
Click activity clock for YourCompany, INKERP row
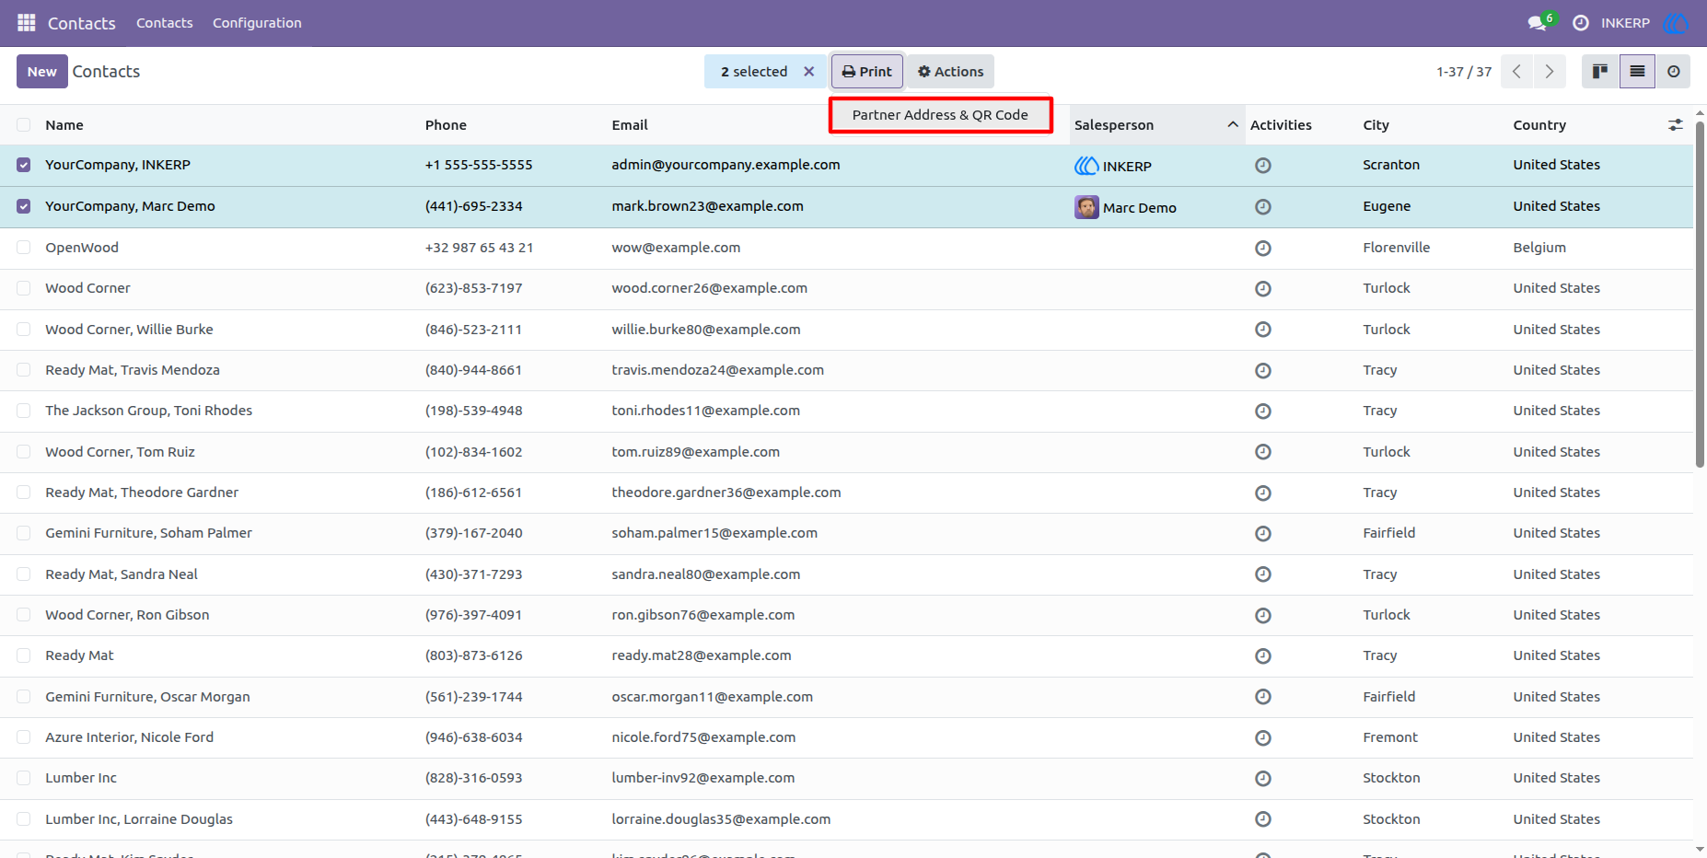(x=1263, y=166)
